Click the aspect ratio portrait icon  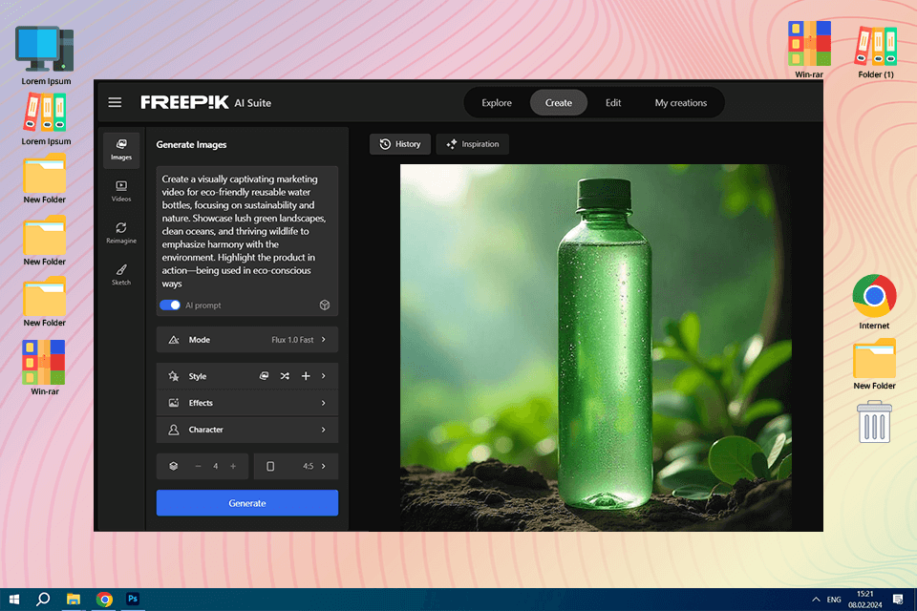point(270,466)
